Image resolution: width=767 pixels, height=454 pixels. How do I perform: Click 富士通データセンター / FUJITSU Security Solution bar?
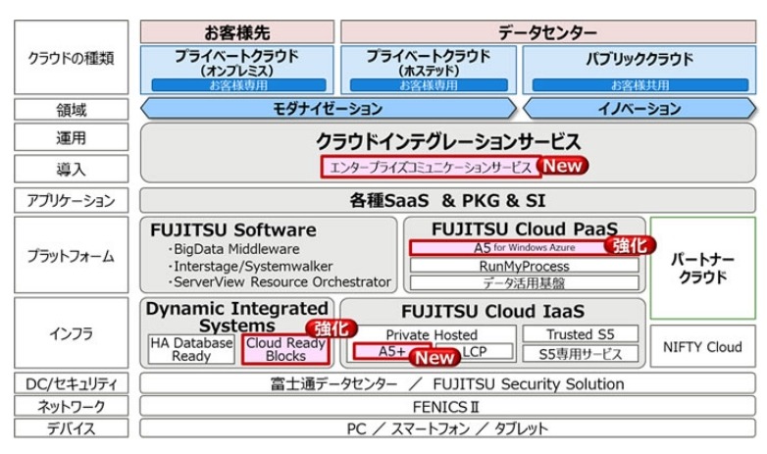coord(447,383)
